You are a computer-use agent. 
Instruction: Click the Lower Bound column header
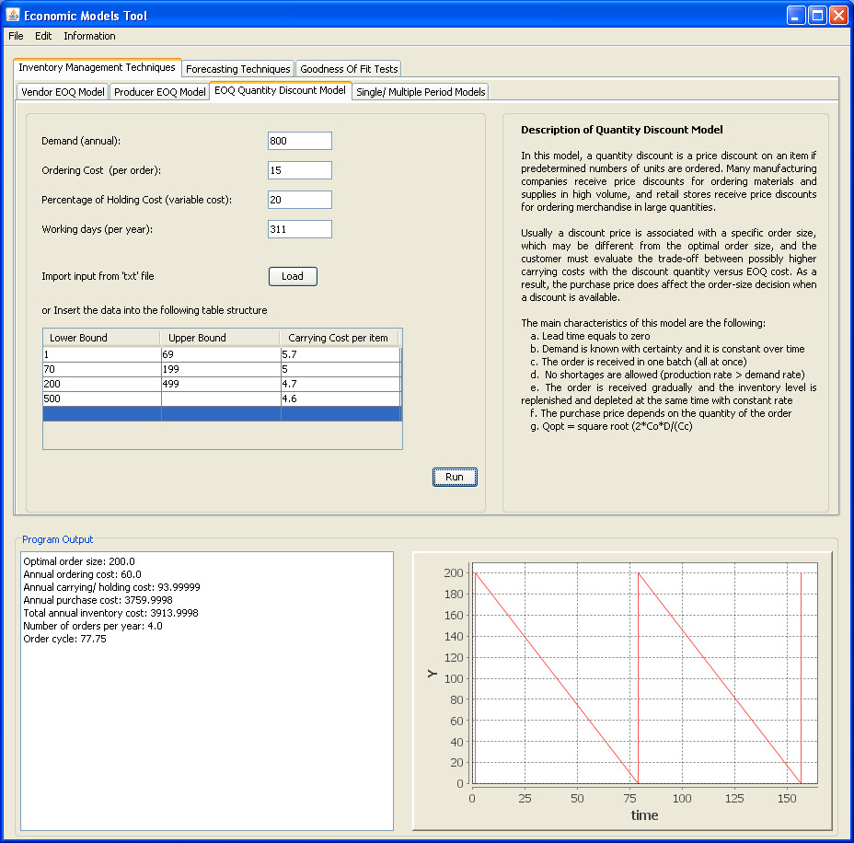[x=101, y=338]
